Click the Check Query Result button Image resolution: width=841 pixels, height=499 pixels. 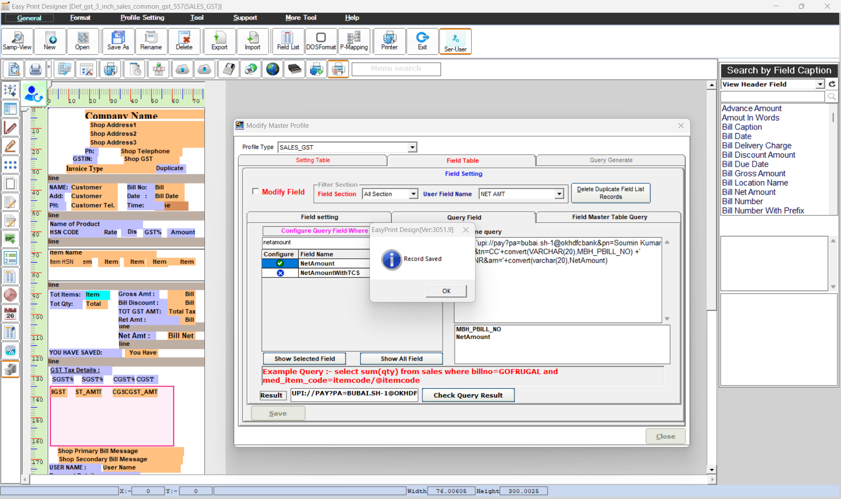(x=468, y=395)
